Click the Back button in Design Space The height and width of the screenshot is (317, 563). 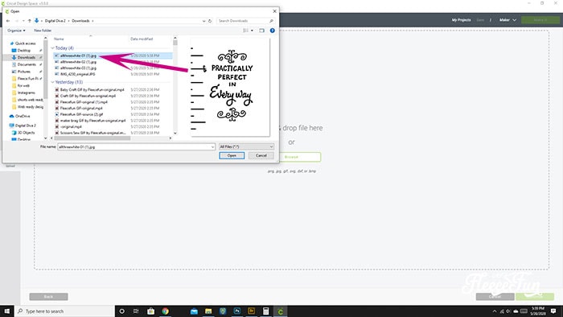coord(48,297)
